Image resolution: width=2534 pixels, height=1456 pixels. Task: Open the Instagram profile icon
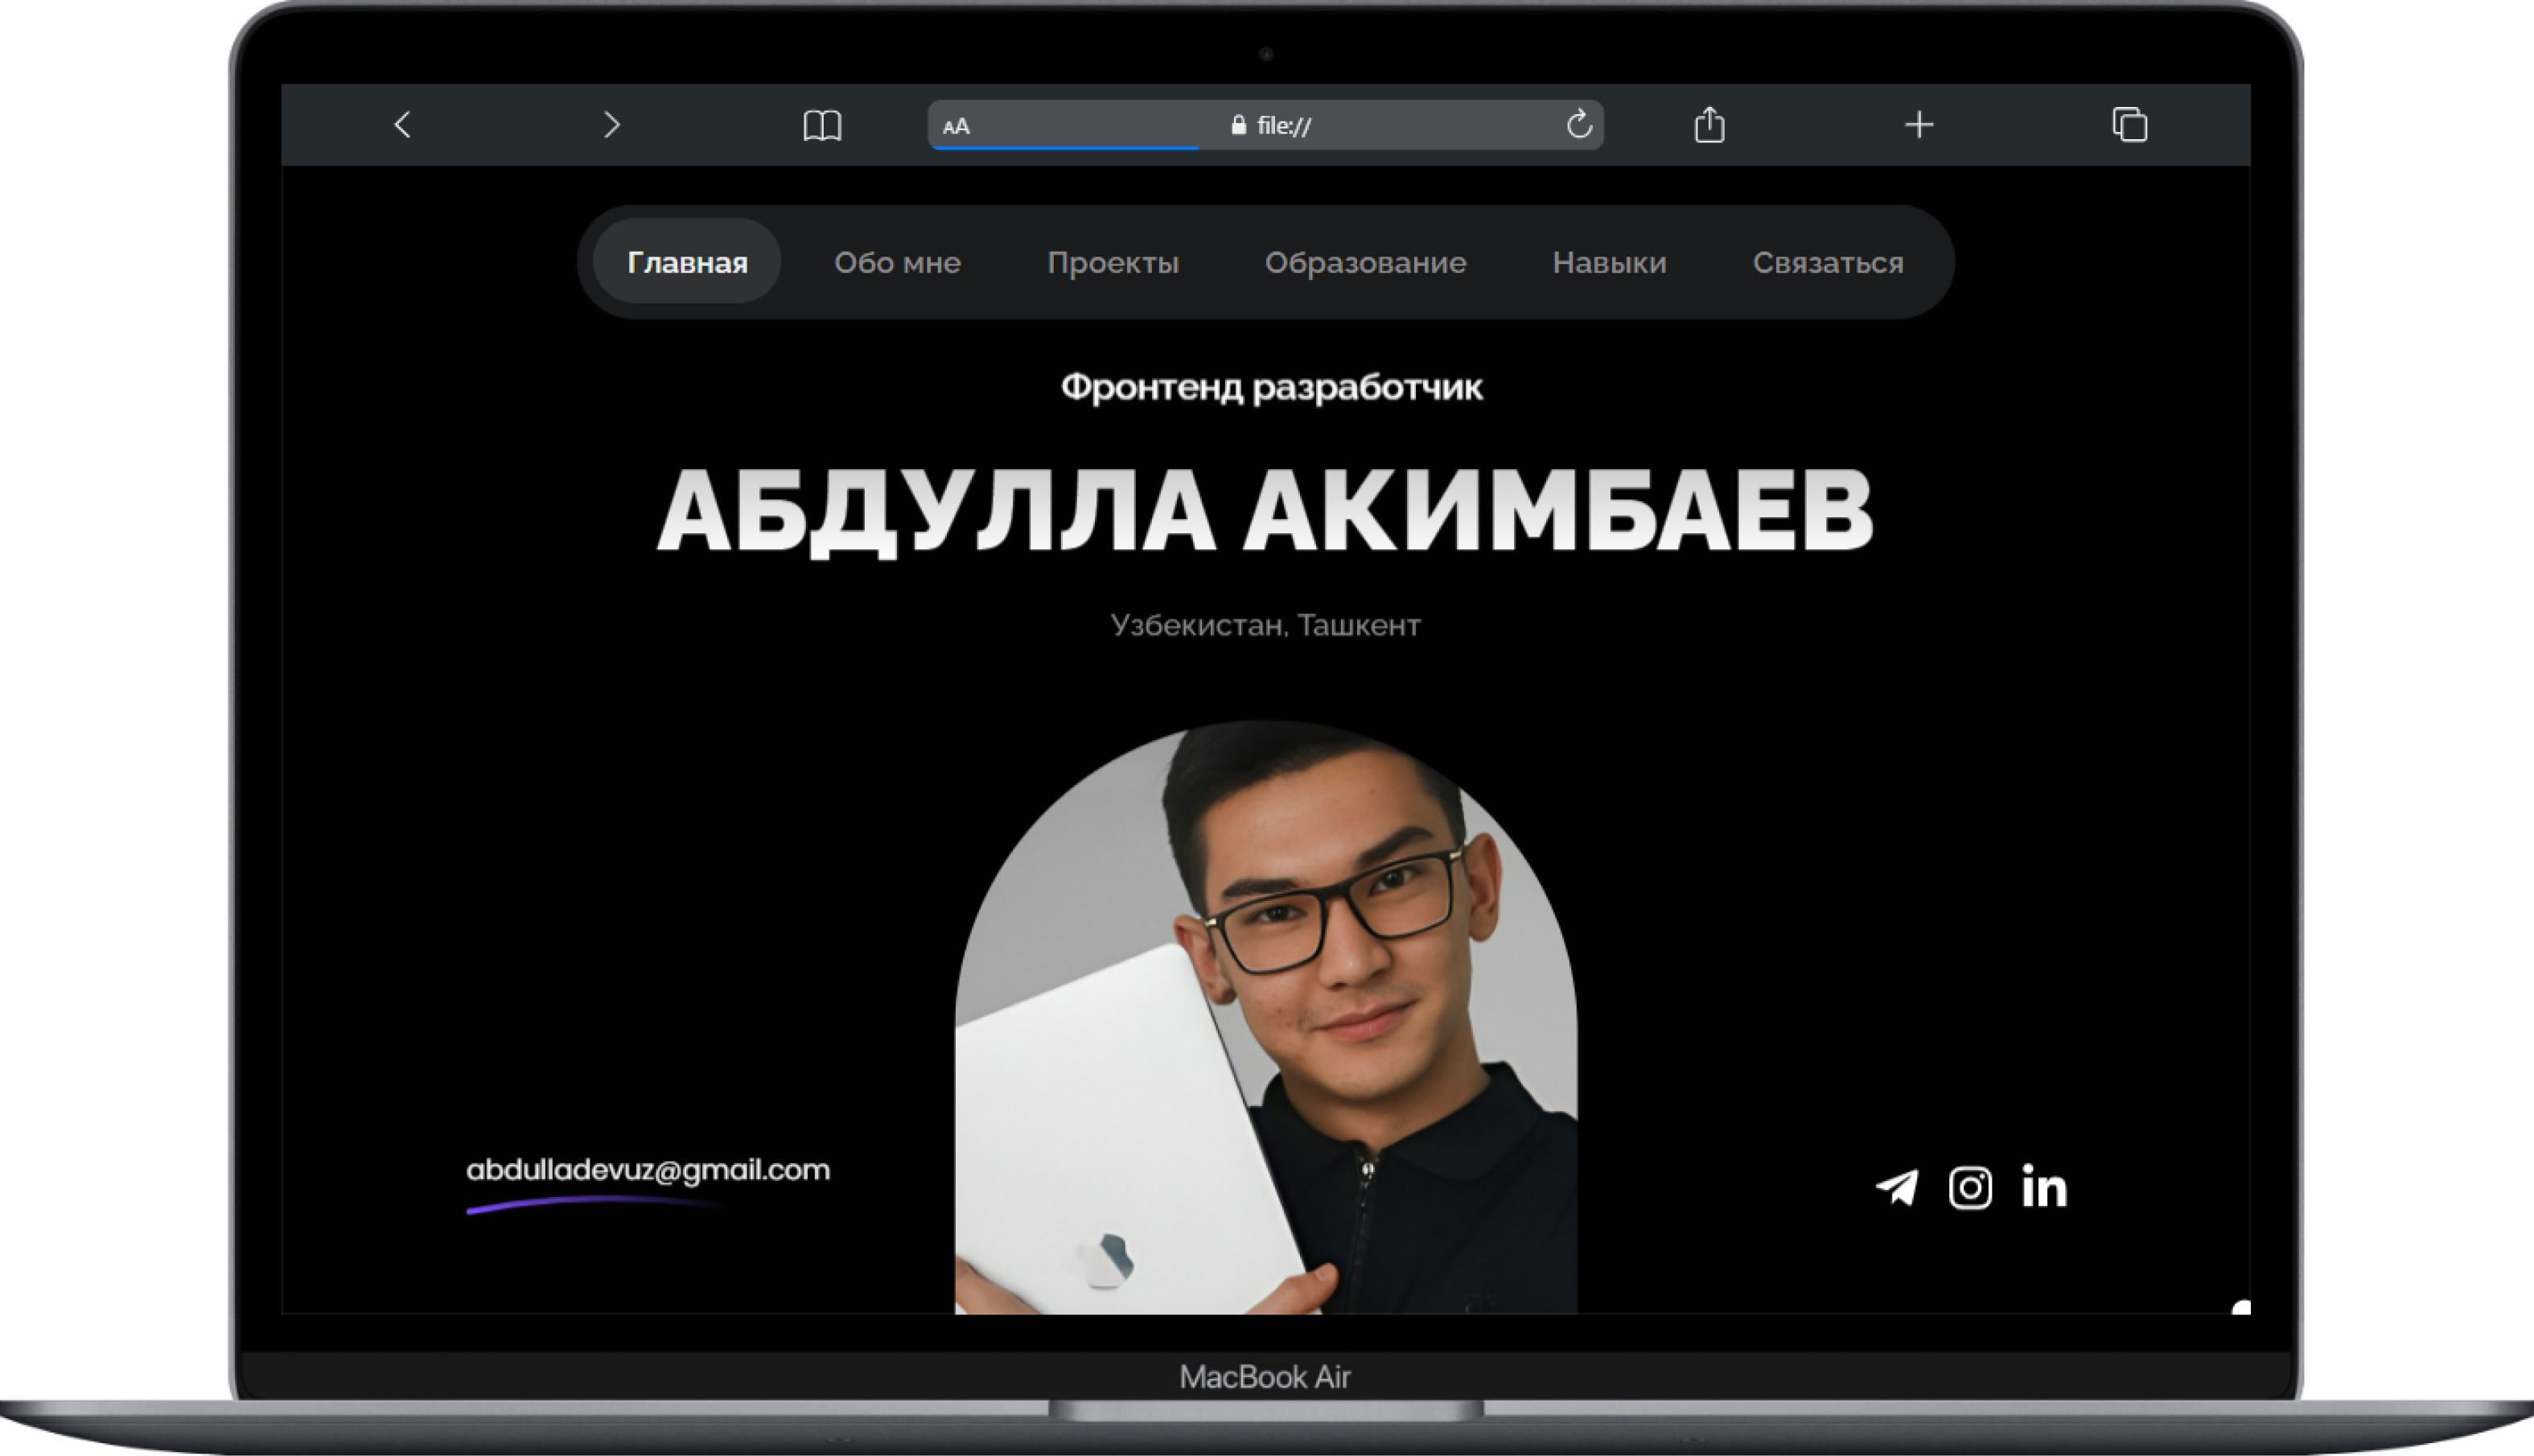[1970, 1188]
